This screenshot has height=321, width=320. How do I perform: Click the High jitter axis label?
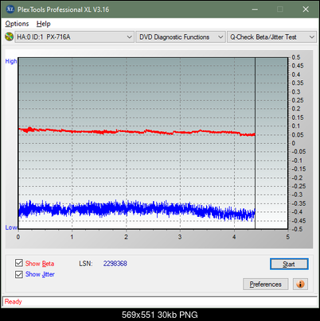[x=11, y=61]
